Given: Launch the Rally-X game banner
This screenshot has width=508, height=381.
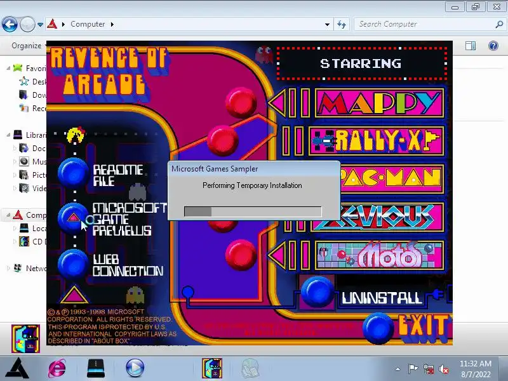Looking at the screenshot, I should 376,141.
